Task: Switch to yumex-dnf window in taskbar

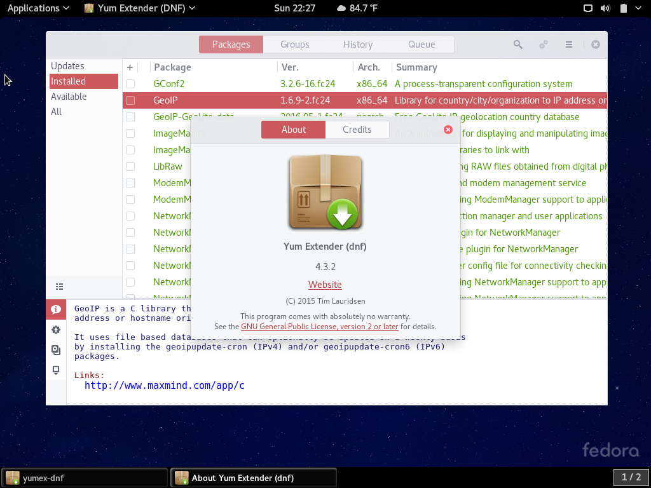Action: tap(85, 478)
